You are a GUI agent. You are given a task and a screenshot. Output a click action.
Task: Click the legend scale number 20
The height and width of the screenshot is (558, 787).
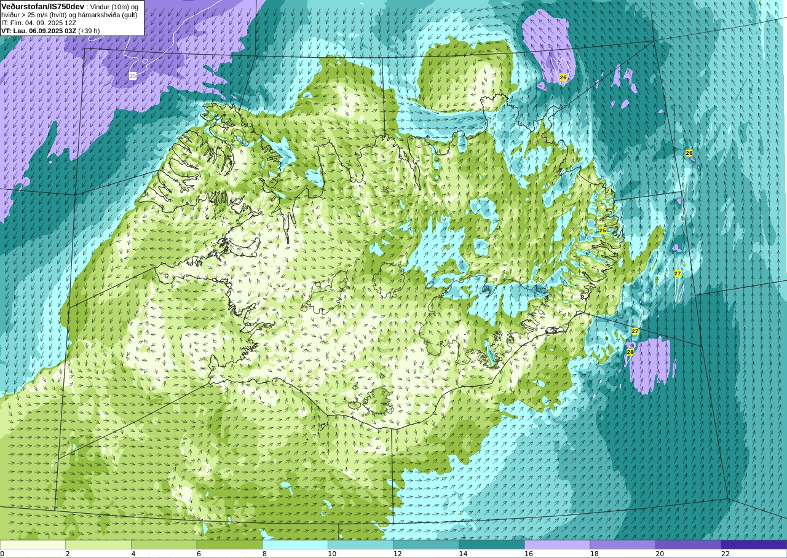tap(660, 554)
